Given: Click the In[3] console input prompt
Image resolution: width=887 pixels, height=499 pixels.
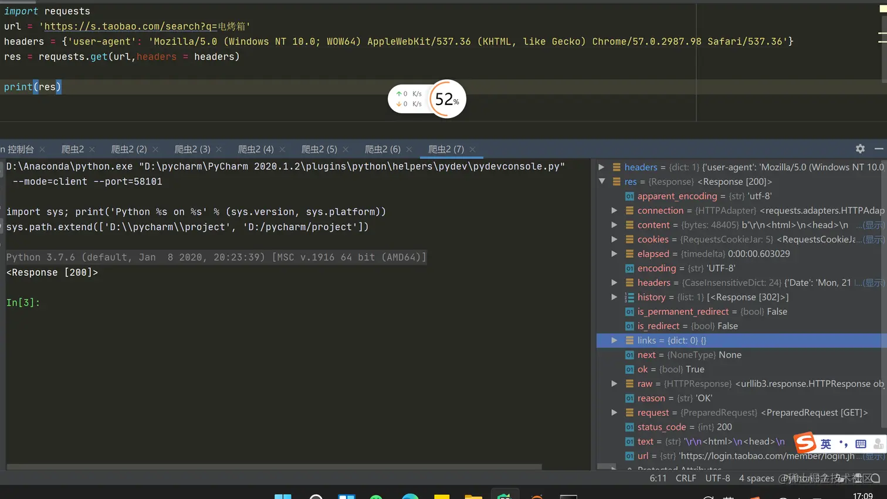Looking at the screenshot, I should pos(23,303).
